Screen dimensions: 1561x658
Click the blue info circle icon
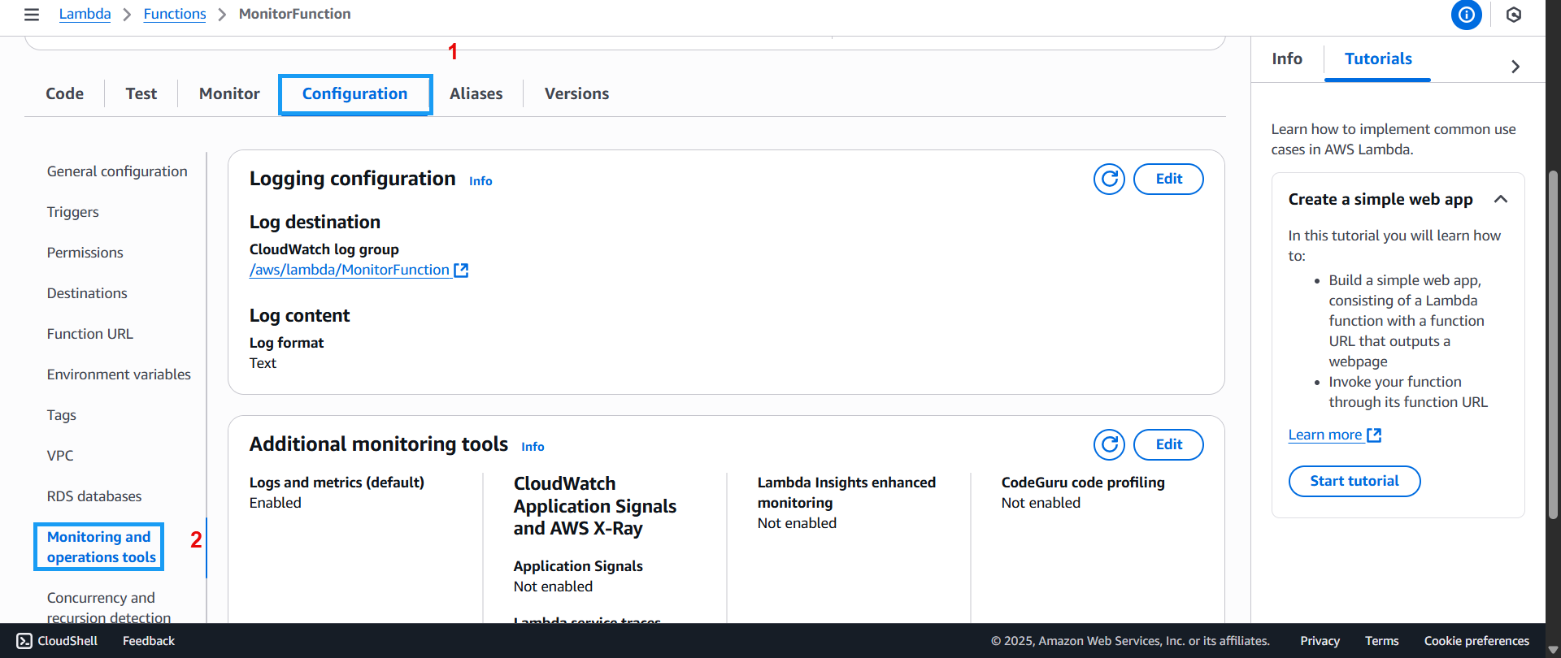(x=1466, y=15)
